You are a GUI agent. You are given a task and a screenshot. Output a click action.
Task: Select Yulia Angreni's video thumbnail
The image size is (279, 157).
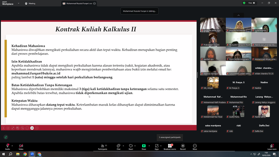[x=264, y=25]
